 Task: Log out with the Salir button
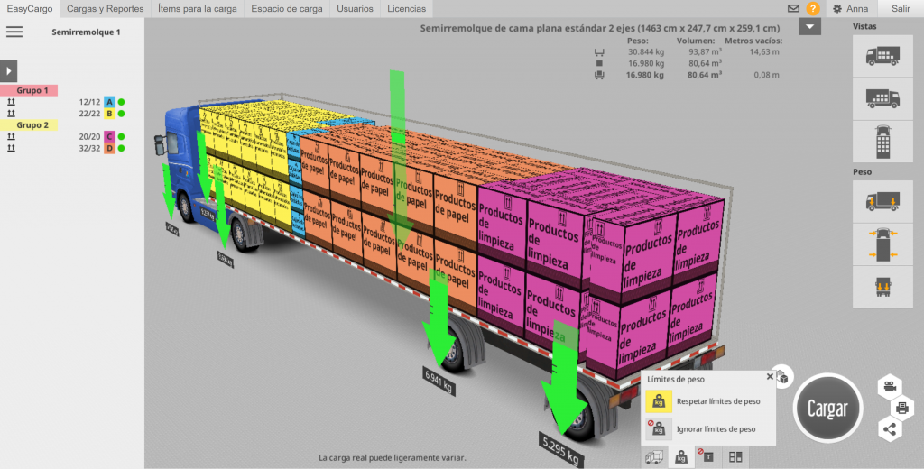tap(901, 9)
